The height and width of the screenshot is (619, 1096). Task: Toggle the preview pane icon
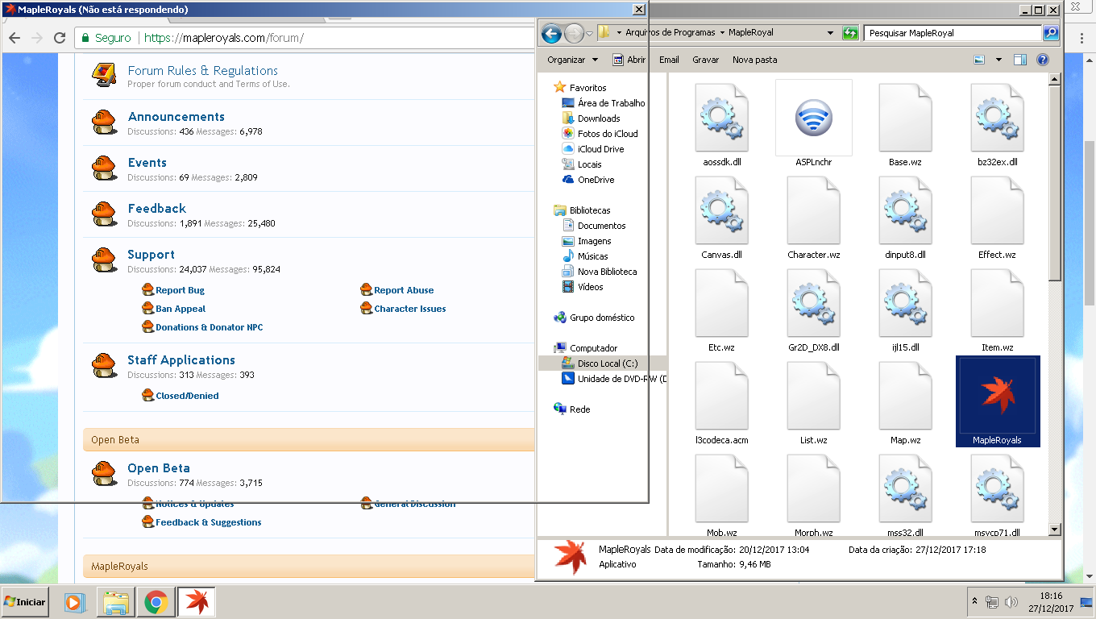pos(1020,60)
